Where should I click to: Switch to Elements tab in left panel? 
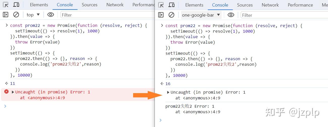39,5
